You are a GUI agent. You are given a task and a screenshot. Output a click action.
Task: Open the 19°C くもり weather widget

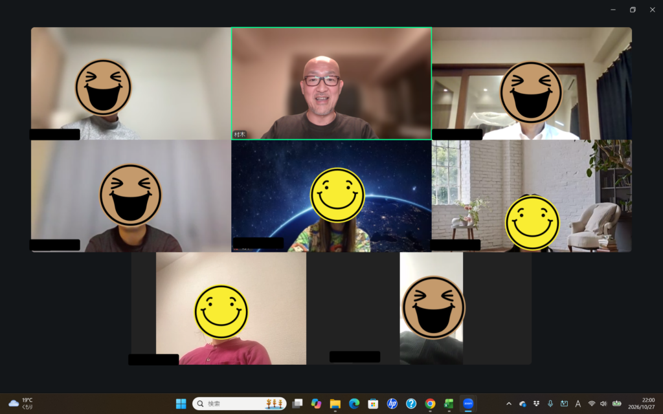point(21,404)
